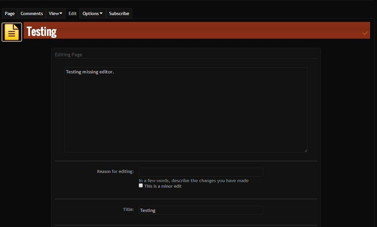The width and height of the screenshot is (377, 227).
Task: Click the 'Reason for editing:' label
Action: pos(115,171)
